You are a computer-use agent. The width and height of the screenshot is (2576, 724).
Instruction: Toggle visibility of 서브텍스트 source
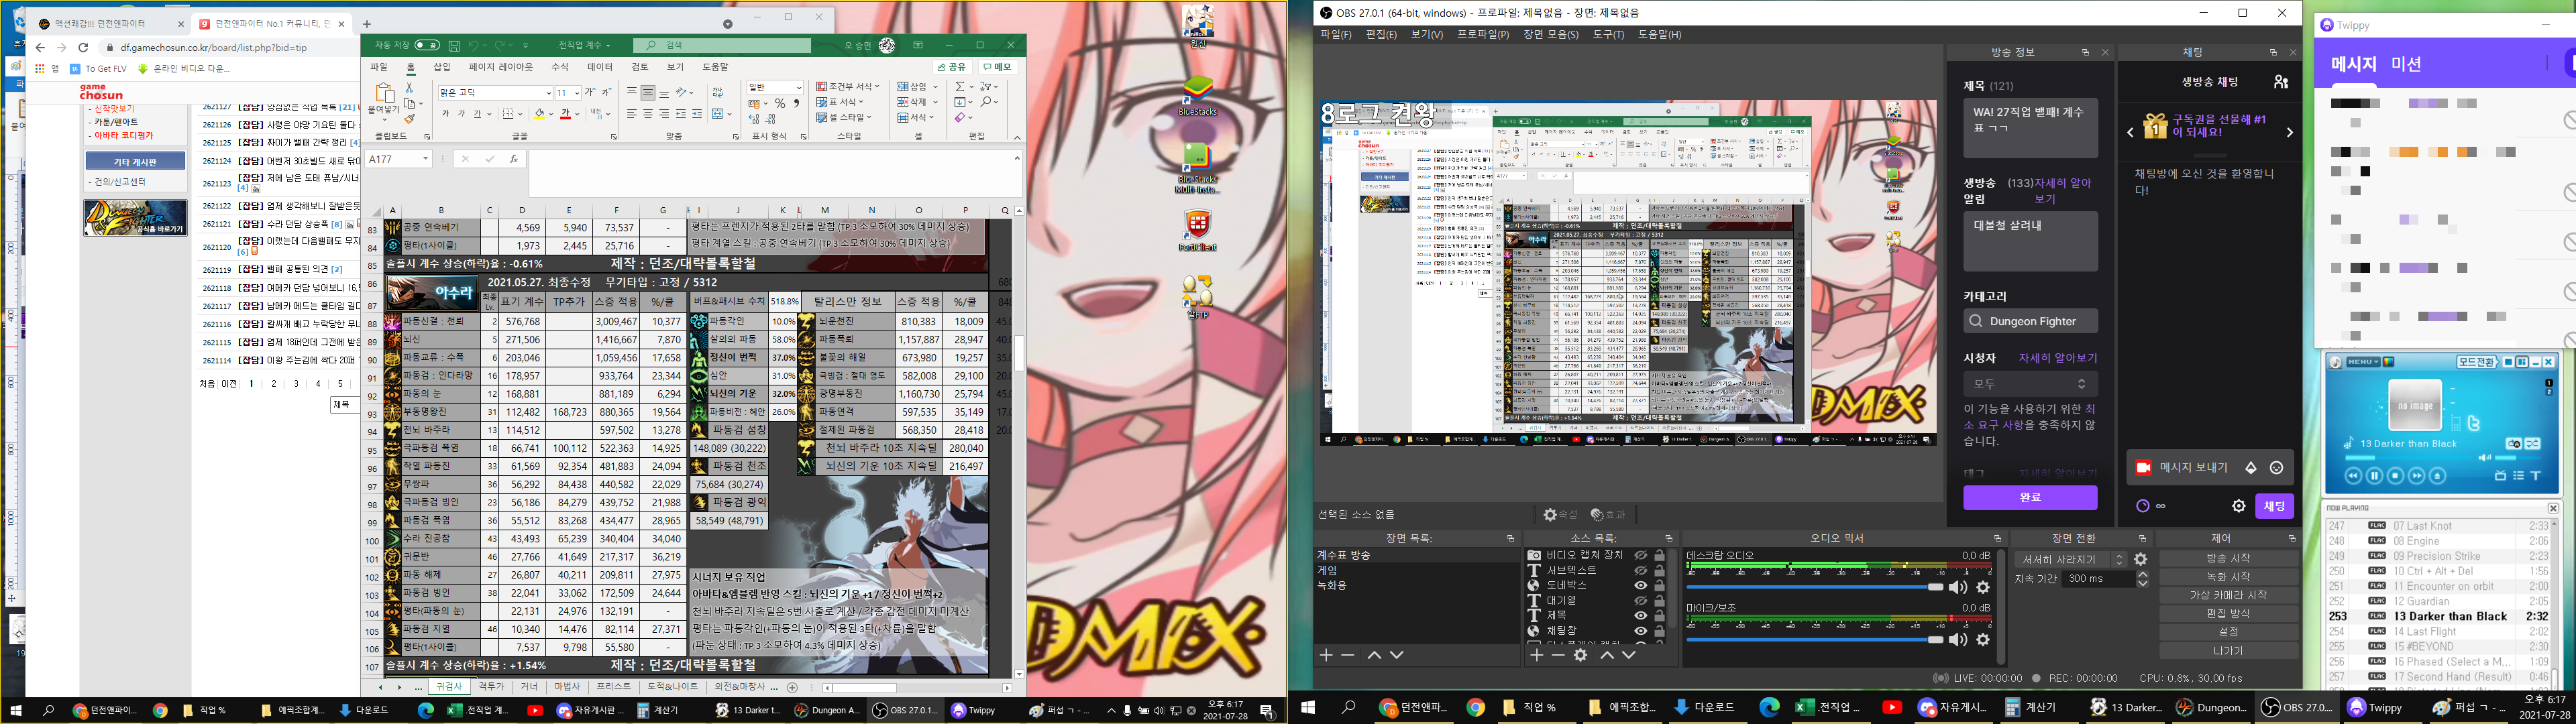coord(1641,570)
